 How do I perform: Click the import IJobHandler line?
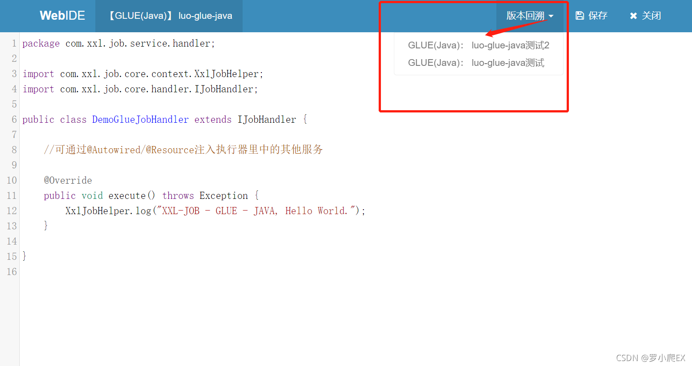click(x=140, y=89)
